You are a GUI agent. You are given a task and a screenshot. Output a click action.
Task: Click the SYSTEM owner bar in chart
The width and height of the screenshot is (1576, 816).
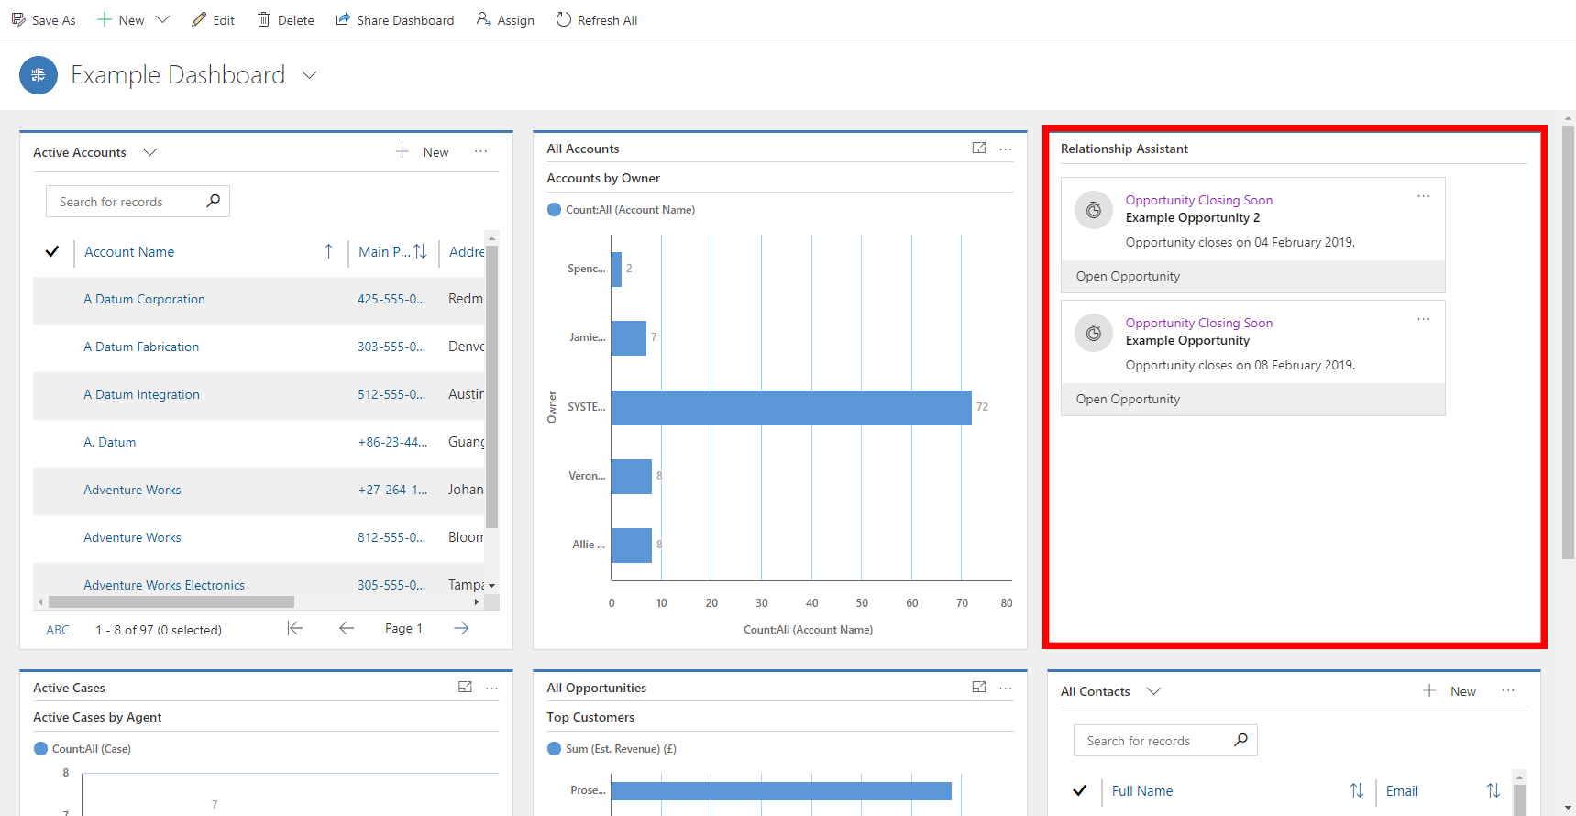[790, 407]
